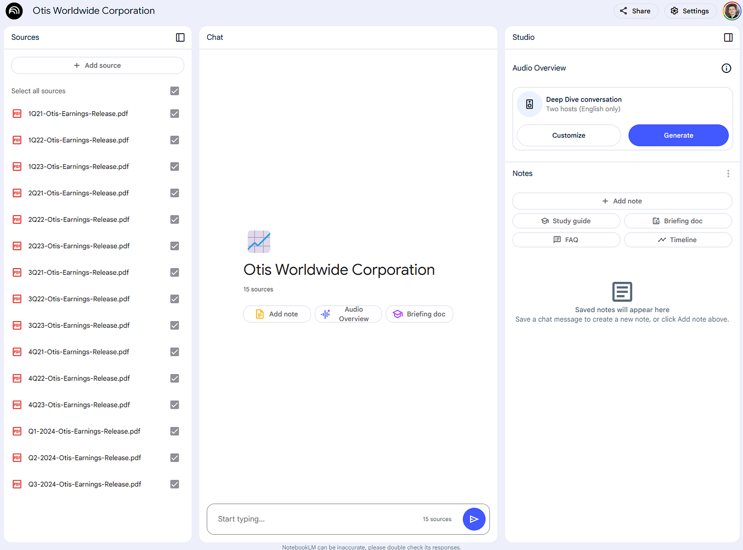Collapse the Sources panel icon
This screenshot has height=550, width=743.
pos(180,37)
